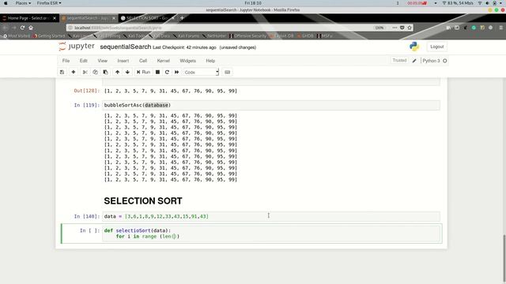506x284 pixels.
Task: Open the Firefox hamburger menu
Action: point(500,28)
